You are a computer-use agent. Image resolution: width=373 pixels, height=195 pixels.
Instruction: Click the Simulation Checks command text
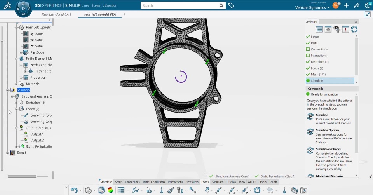tap(328, 149)
